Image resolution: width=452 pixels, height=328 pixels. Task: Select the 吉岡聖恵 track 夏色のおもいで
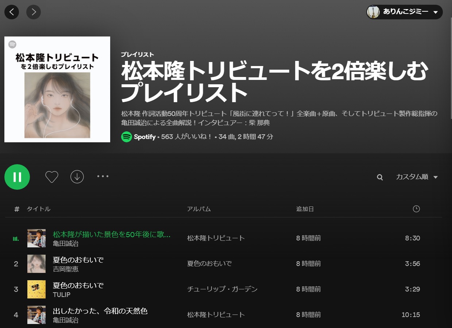(78, 260)
